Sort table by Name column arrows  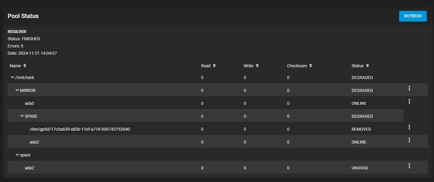point(25,65)
